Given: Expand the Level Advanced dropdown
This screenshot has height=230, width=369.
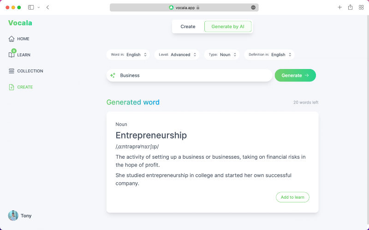Looking at the screenshot, I should (x=177, y=55).
